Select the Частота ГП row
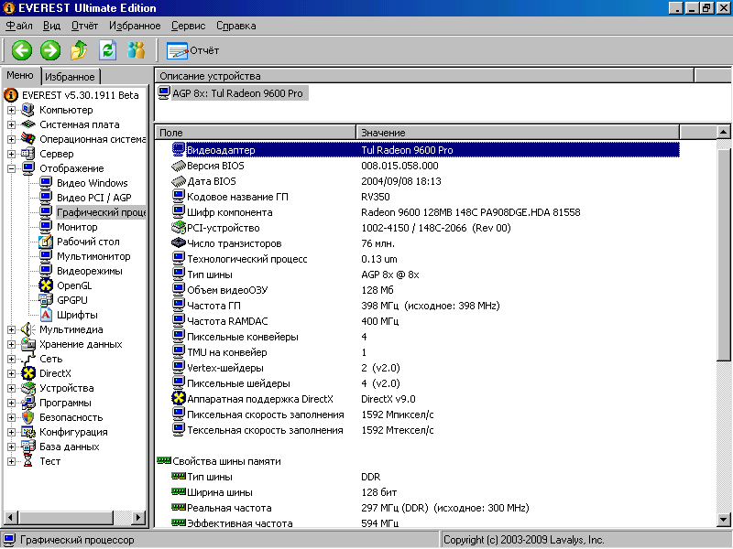 pyautogui.click(x=213, y=306)
